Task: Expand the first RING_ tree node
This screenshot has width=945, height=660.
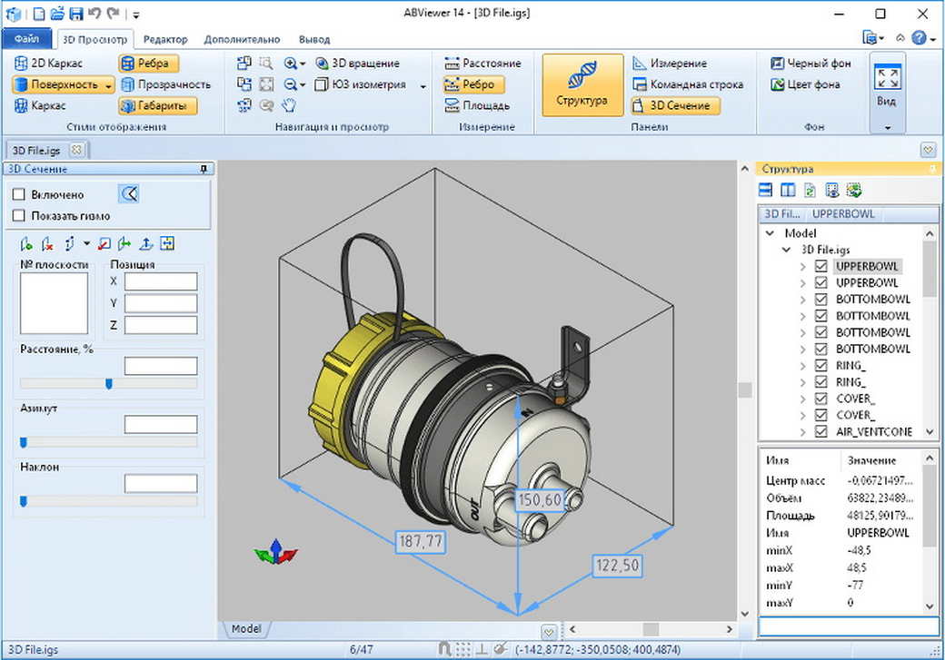Action: coord(802,366)
